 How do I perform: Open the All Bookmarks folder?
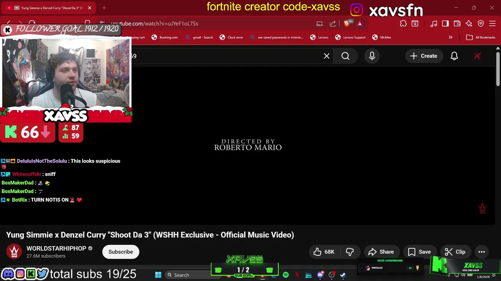pos(481,37)
